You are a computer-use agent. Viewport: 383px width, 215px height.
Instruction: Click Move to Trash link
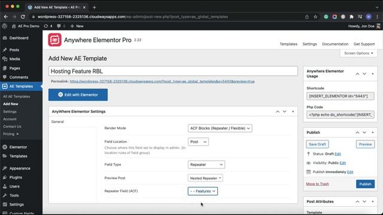click(x=317, y=184)
